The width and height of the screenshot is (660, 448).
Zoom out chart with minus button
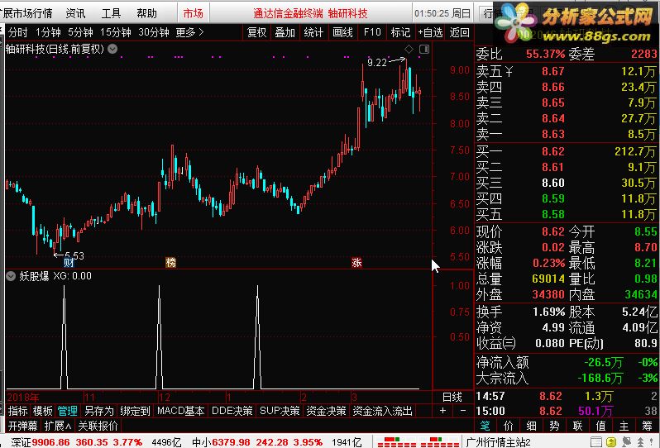pos(463,411)
